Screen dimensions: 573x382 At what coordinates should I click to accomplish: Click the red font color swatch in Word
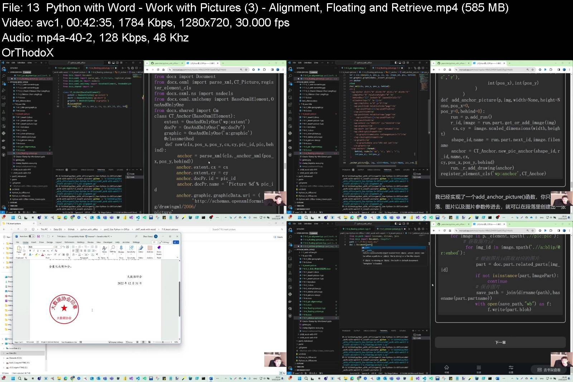(43, 254)
